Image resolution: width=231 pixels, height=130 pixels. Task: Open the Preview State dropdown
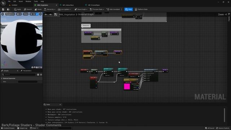click(97, 9)
